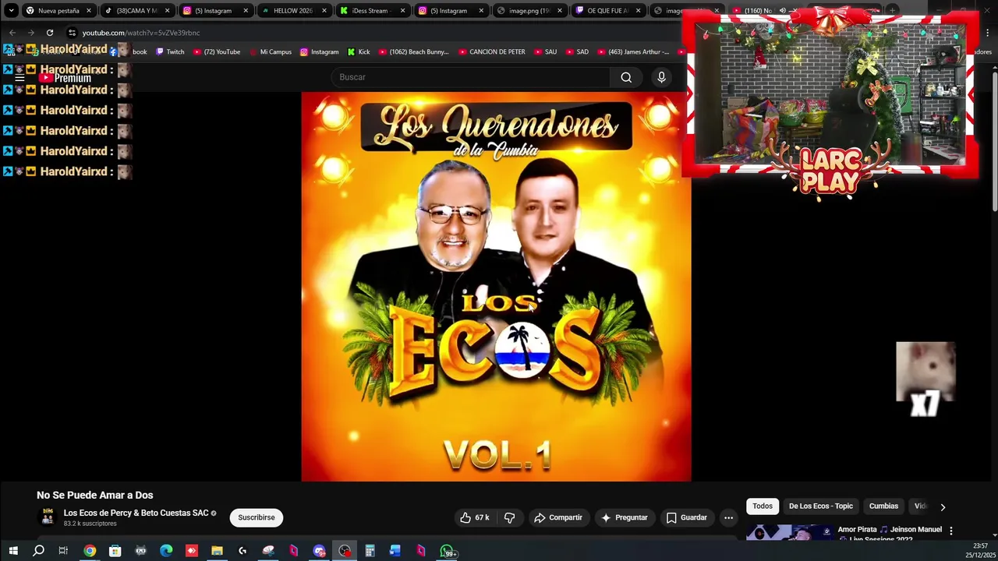
Task: Open the SAU bookmark
Action: pos(545,51)
